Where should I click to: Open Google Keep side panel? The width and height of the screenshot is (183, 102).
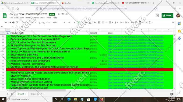pyautogui.click(x=179, y=31)
